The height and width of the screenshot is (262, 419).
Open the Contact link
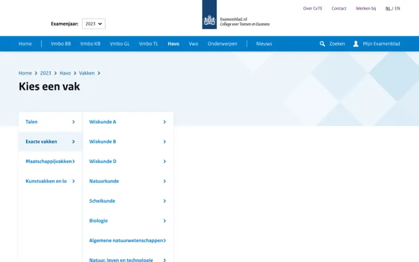click(x=339, y=9)
